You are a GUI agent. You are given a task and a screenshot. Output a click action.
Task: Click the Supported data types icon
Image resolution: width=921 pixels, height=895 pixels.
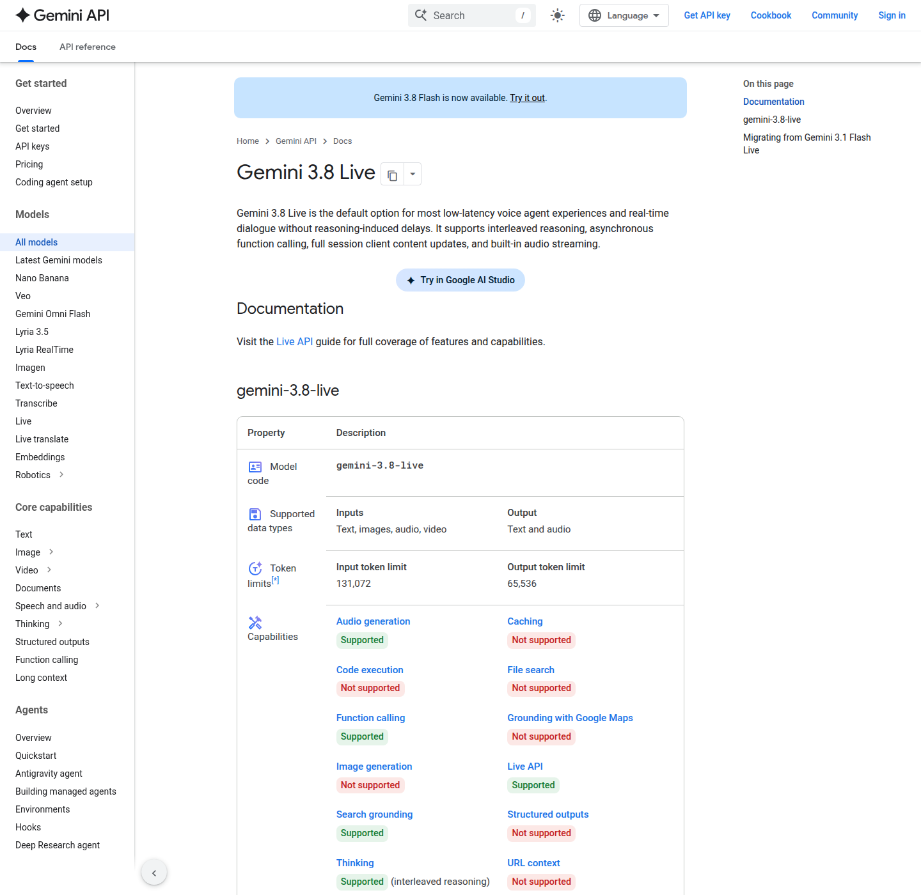tap(255, 514)
